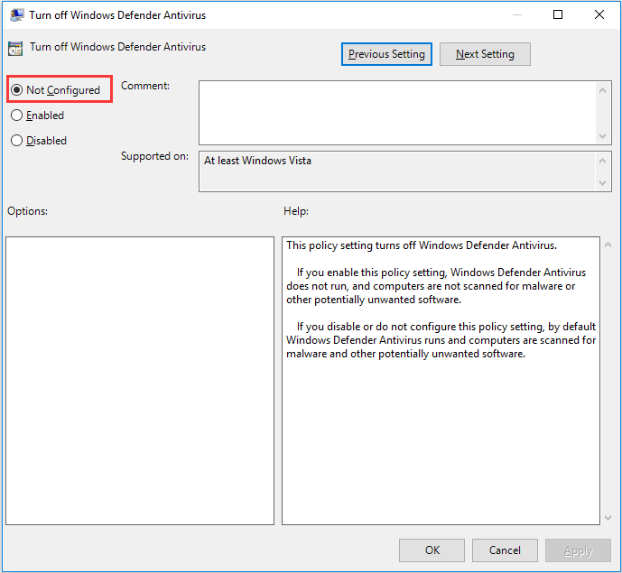622x573 pixels.
Task: Click the Help pane scroll up arrow
Action: click(608, 245)
